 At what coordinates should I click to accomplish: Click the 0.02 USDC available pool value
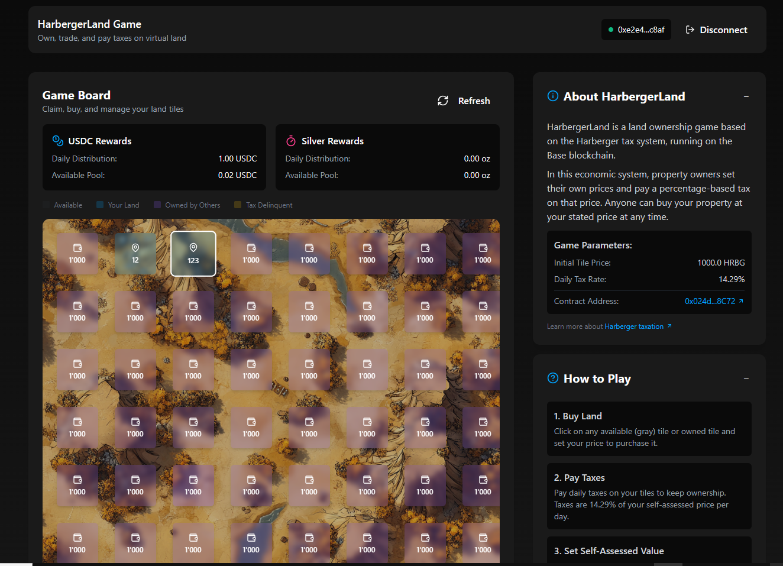click(238, 175)
